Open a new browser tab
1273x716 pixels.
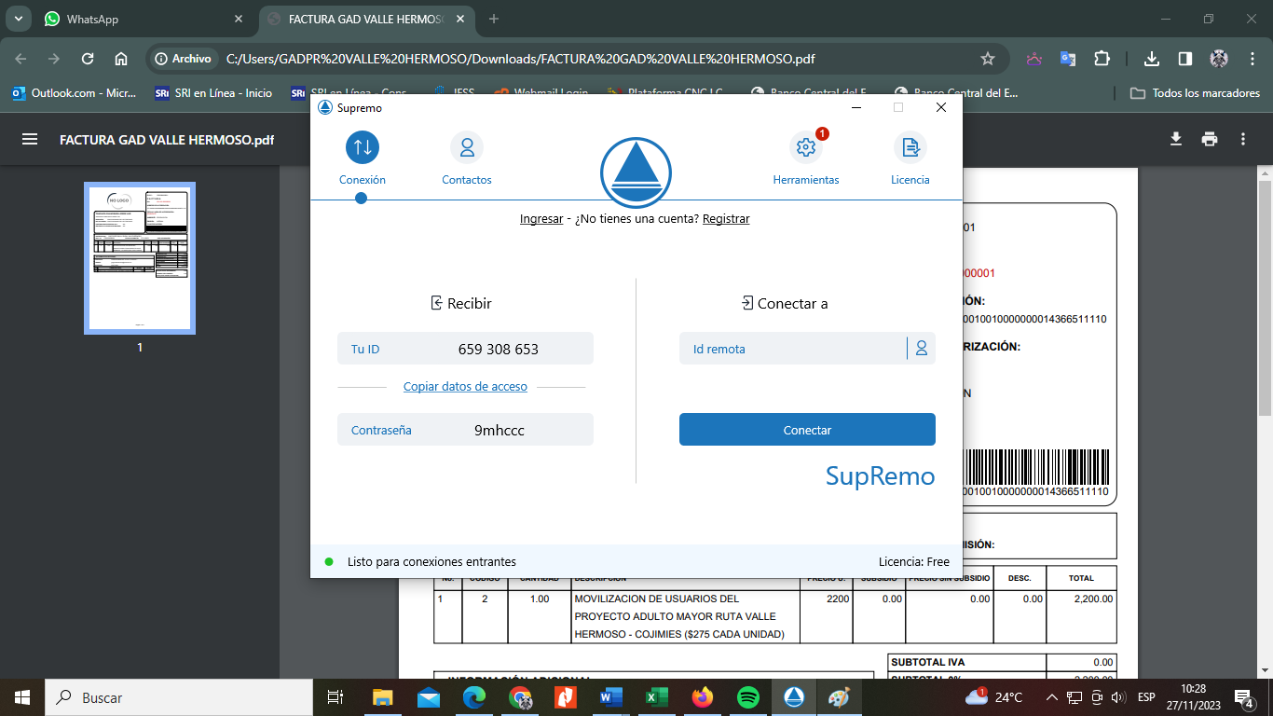coord(494,19)
